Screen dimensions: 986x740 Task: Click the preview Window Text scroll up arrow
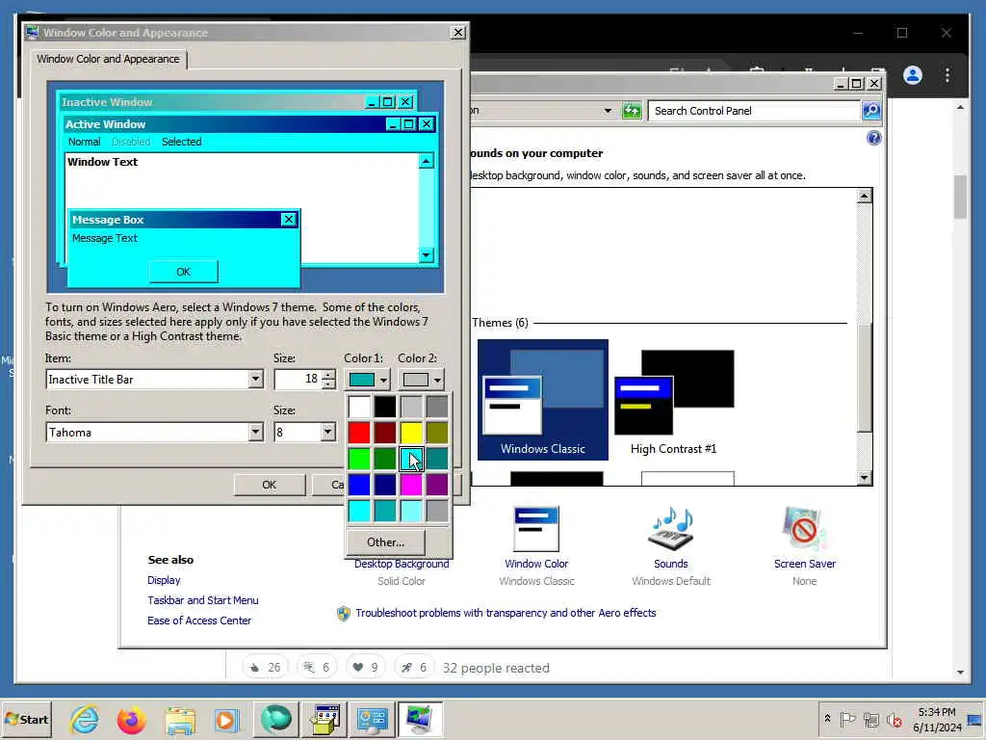pyautogui.click(x=426, y=161)
